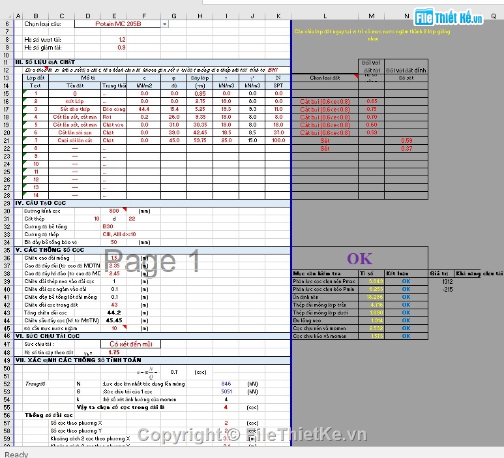Click soil type cell in row 16
504x458 pixels.
pos(325,101)
